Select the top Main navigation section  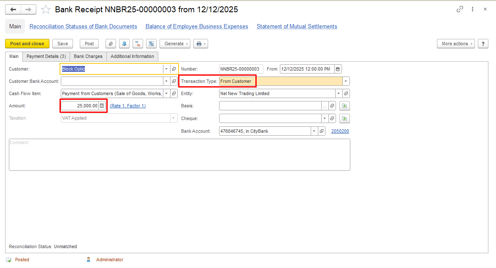(15, 27)
